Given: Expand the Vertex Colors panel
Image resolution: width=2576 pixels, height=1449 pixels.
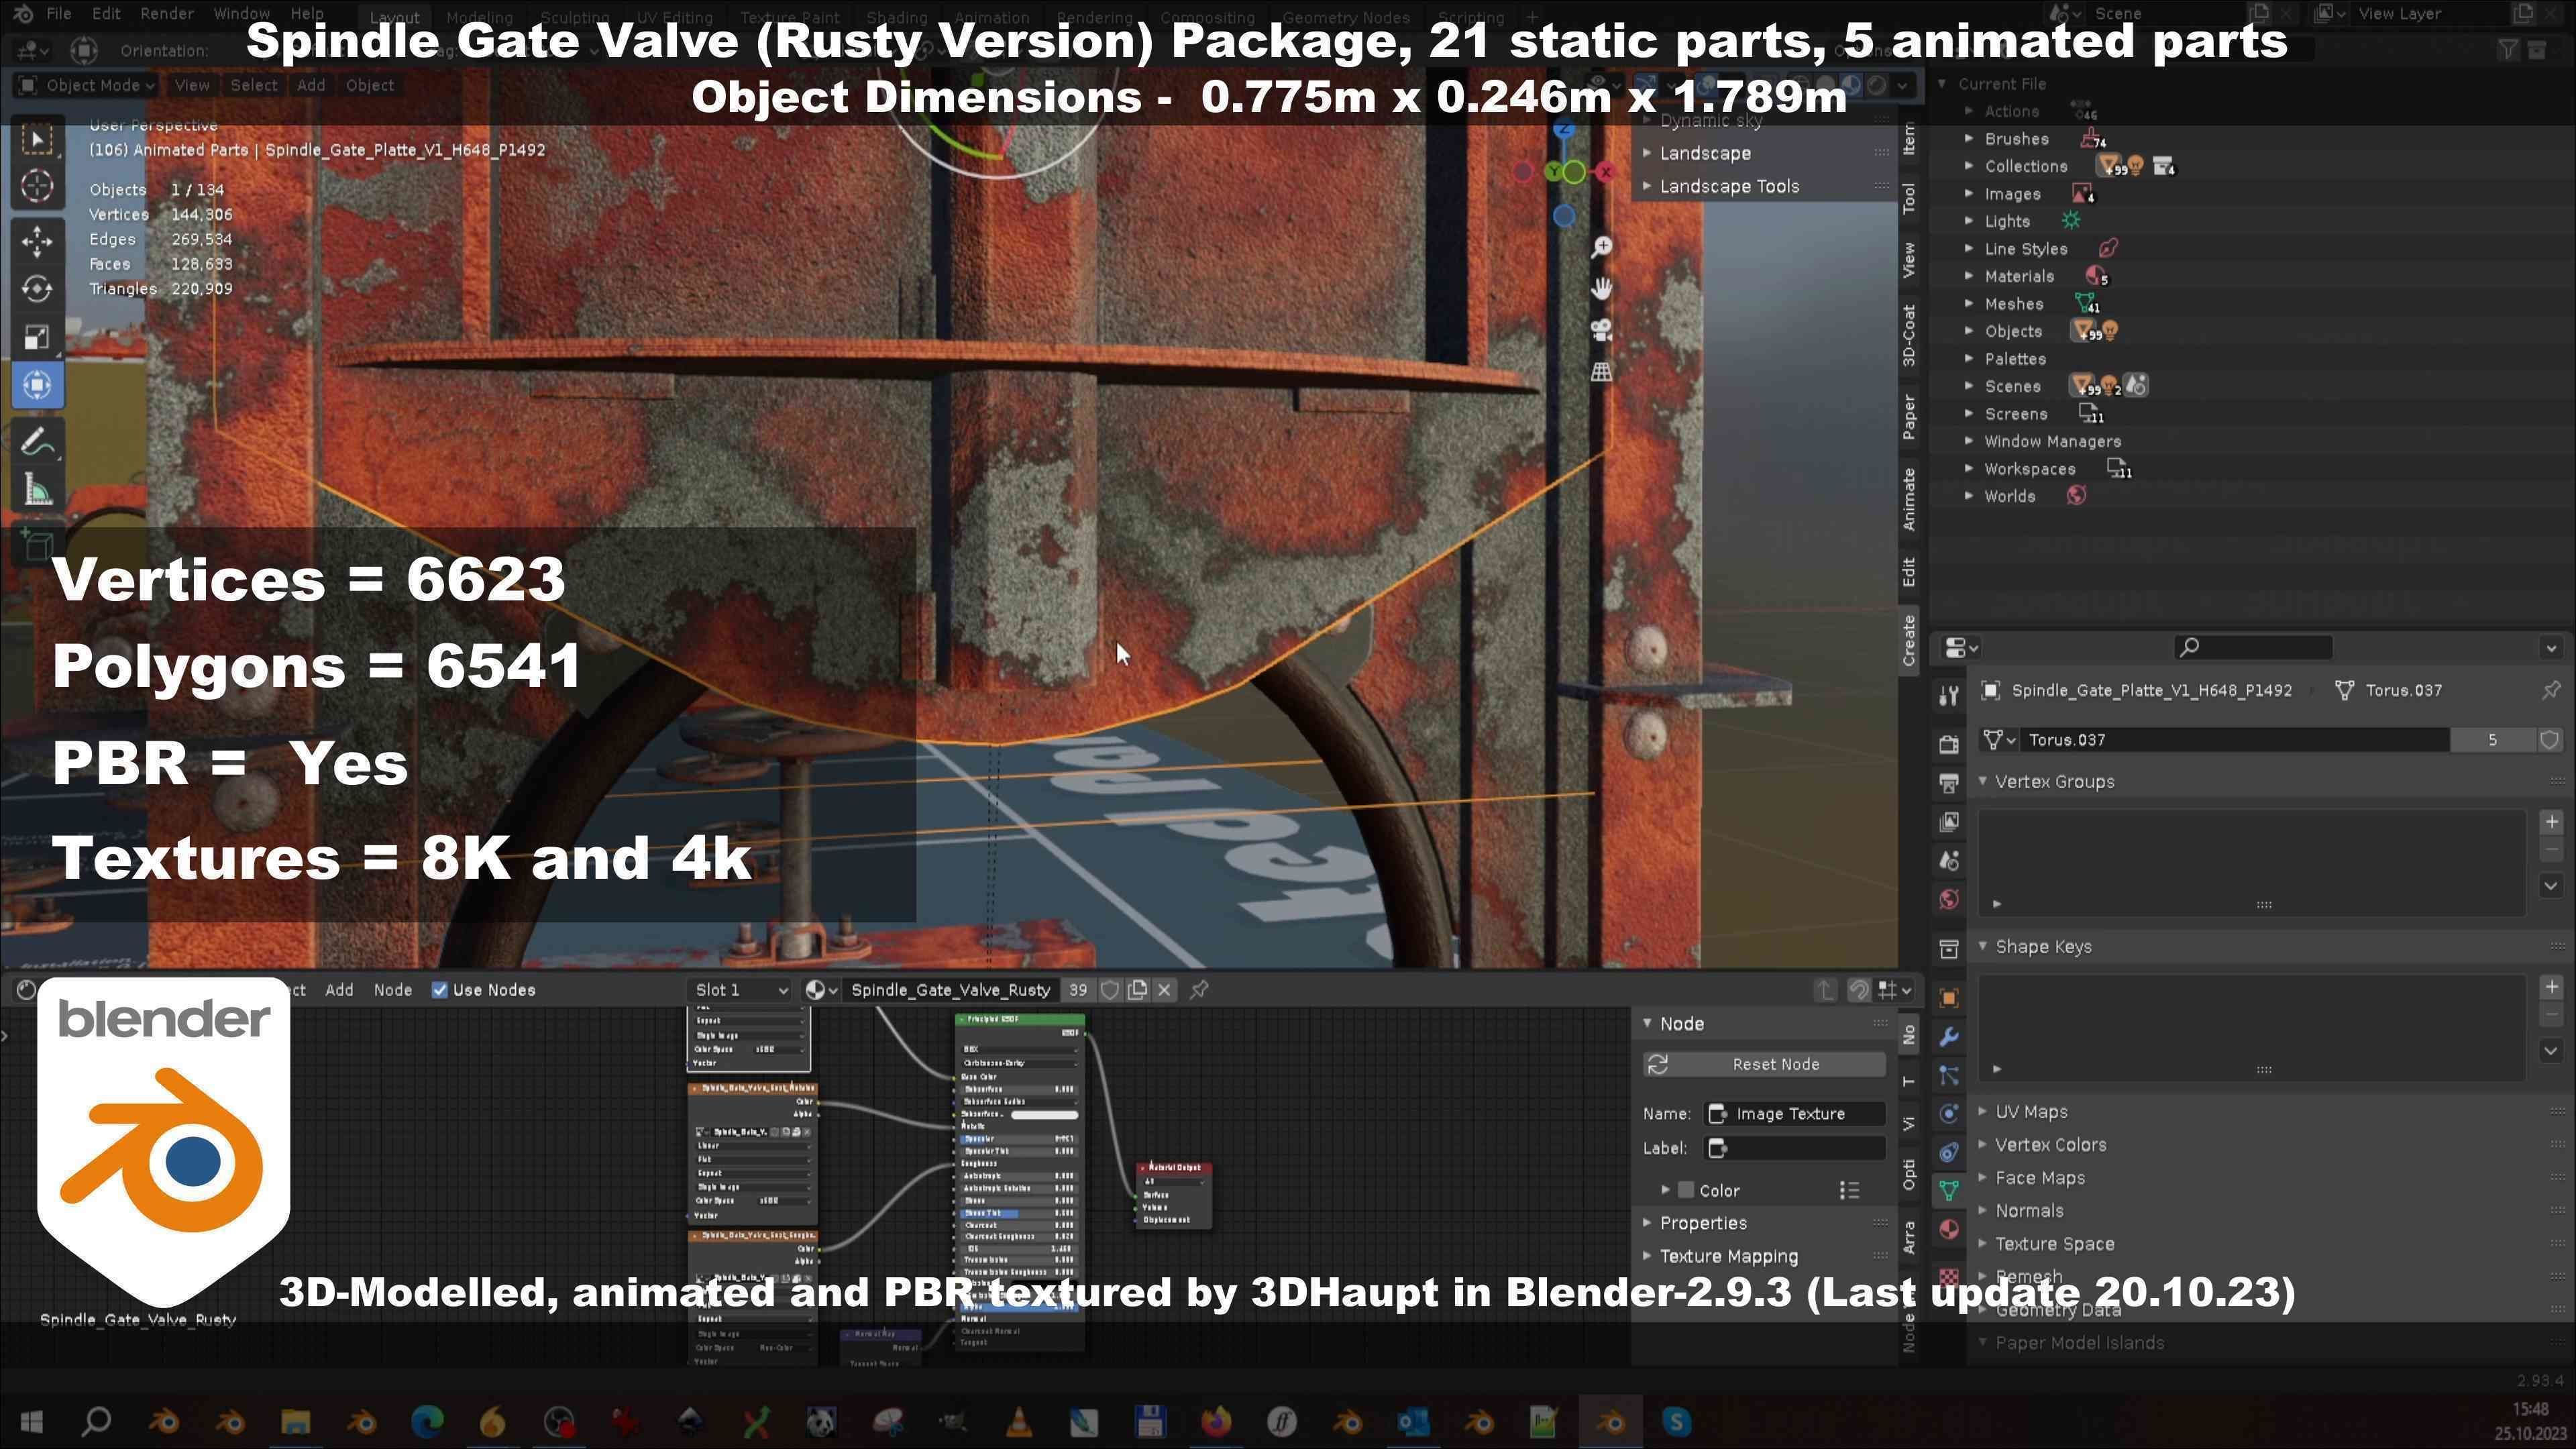Looking at the screenshot, I should point(1983,1144).
